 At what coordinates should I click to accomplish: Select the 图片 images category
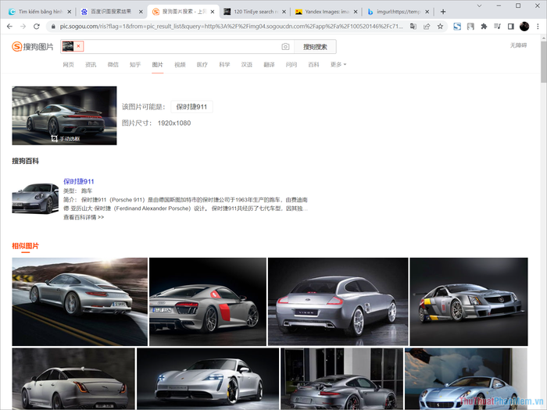(x=158, y=65)
